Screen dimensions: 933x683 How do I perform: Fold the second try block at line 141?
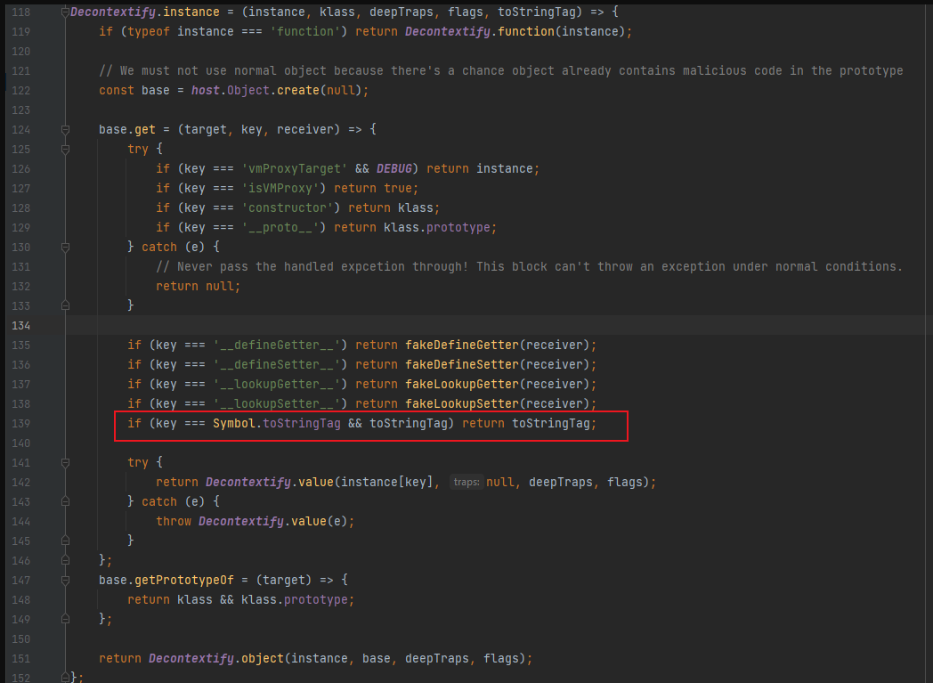66,462
